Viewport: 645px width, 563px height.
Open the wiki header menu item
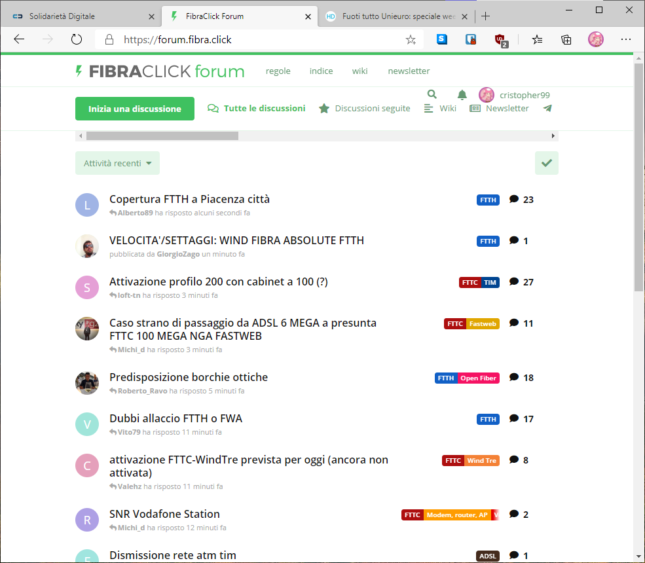pyautogui.click(x=360, y=71)
